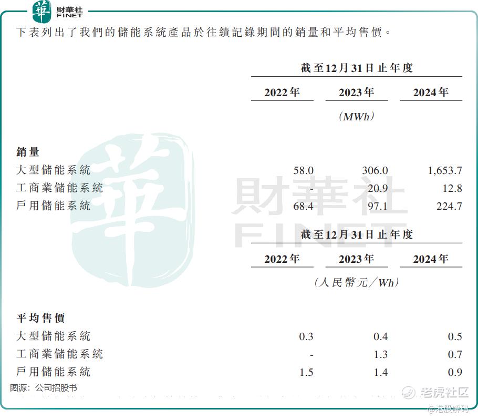Click 2023年 column header in sales volume table
This screenshot has height=420, width=478.
[356, 92]
